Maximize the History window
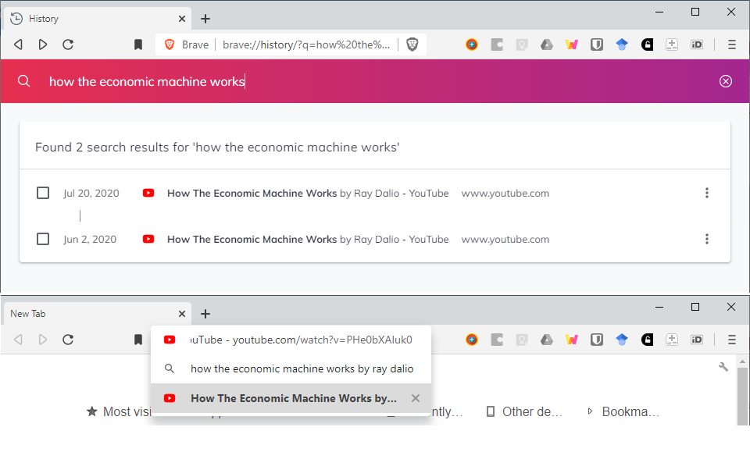 (x=695, y=12)
